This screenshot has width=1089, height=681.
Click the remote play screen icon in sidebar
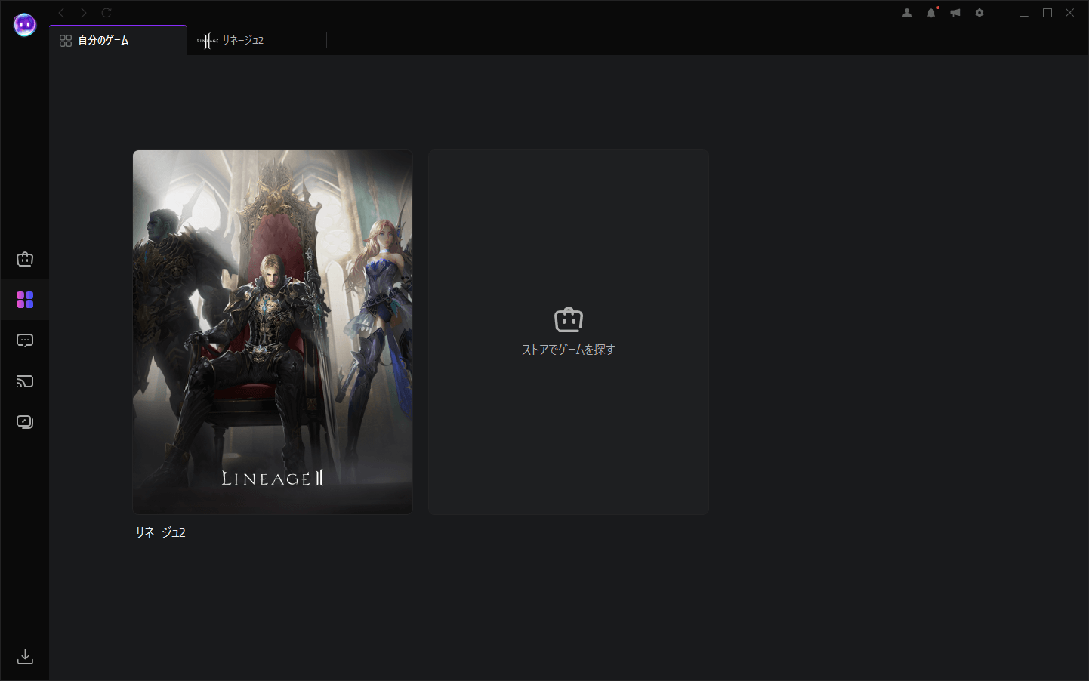point(25,422)
